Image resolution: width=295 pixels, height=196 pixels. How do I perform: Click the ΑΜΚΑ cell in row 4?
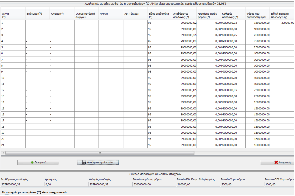111,41
